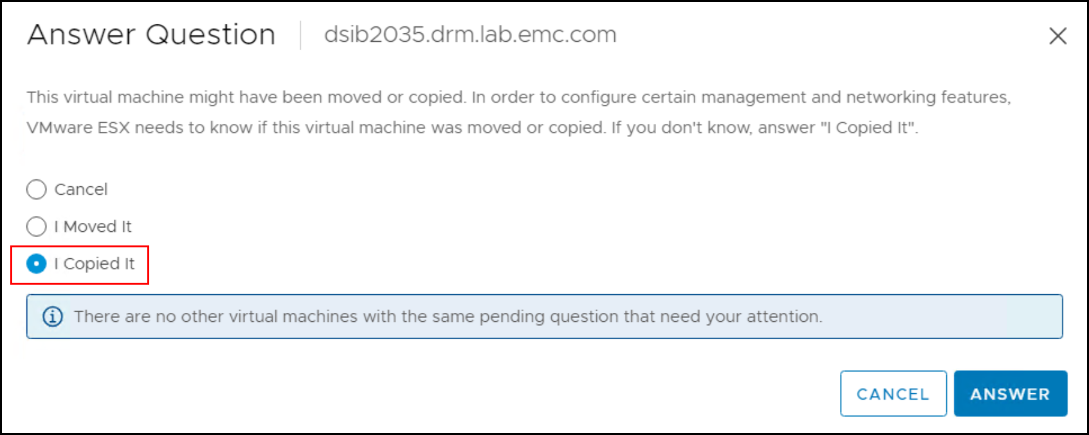Click the dsib2035.drm.lab.emc.com hostname text
1089x435 pixels.
[x=470, y=35]
